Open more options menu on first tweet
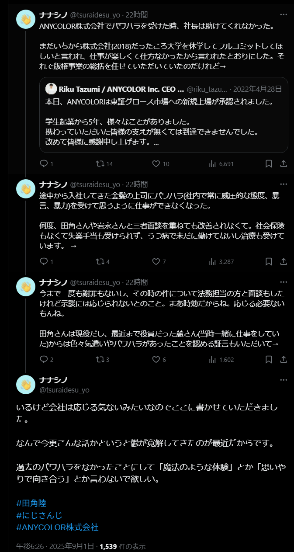 [283, 14]
